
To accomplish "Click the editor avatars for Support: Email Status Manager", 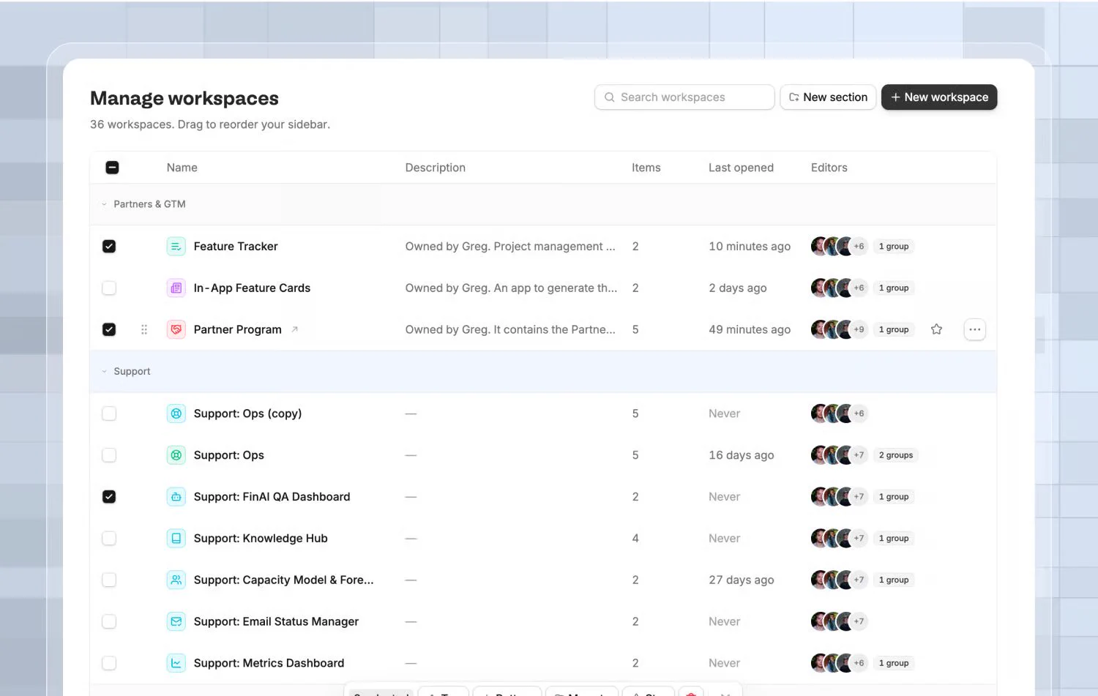I will point(839,622).
